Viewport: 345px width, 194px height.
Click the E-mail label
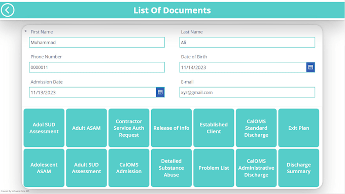point(187,82)
